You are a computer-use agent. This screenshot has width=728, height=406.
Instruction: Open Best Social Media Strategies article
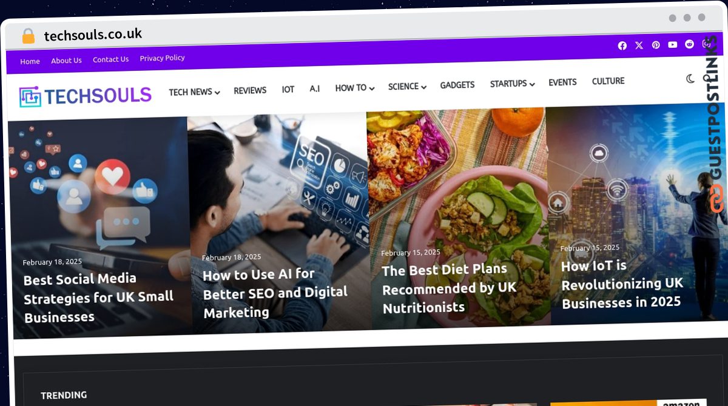pos(99,298)
